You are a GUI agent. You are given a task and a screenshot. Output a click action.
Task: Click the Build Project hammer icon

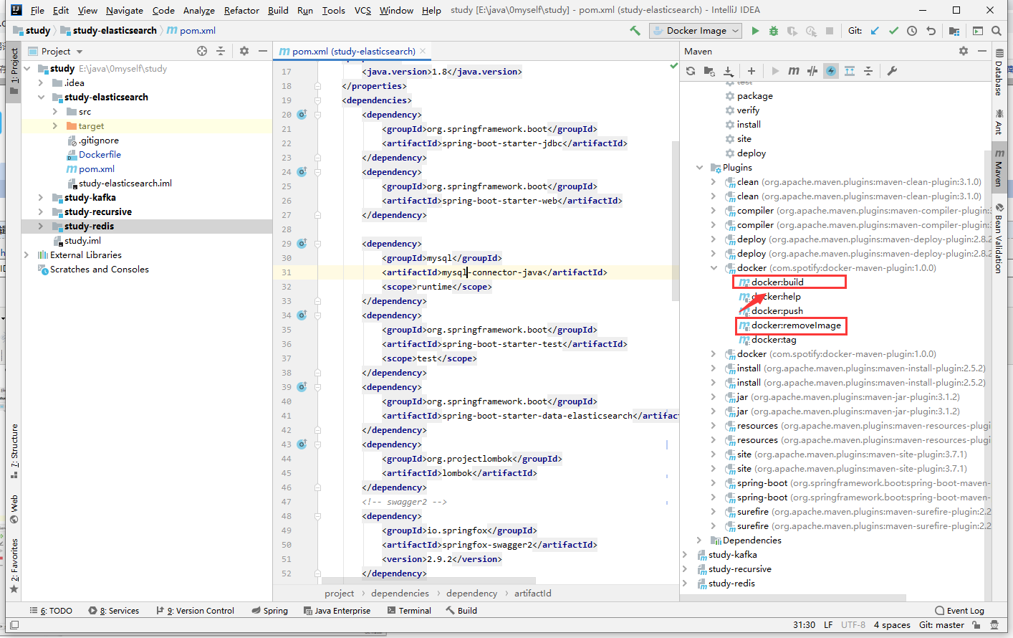tap(635, 31)
